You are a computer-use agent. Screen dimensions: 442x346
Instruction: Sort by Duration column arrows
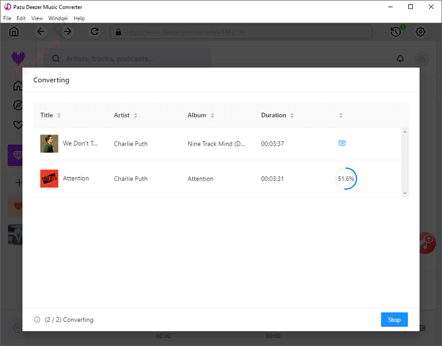pos(292,115)
